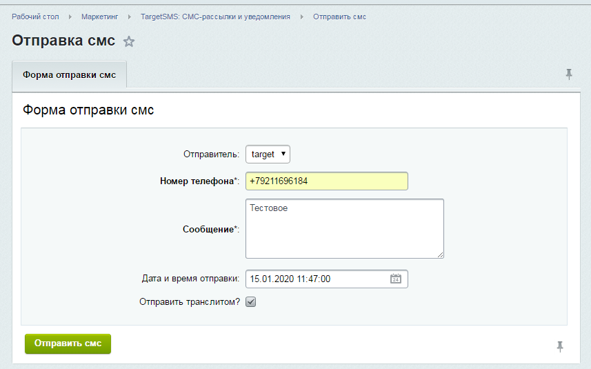Click breadcrumb arrow after Рабочий стол
591x369 pixels.
pyautogui.click(x=70, y=17)
